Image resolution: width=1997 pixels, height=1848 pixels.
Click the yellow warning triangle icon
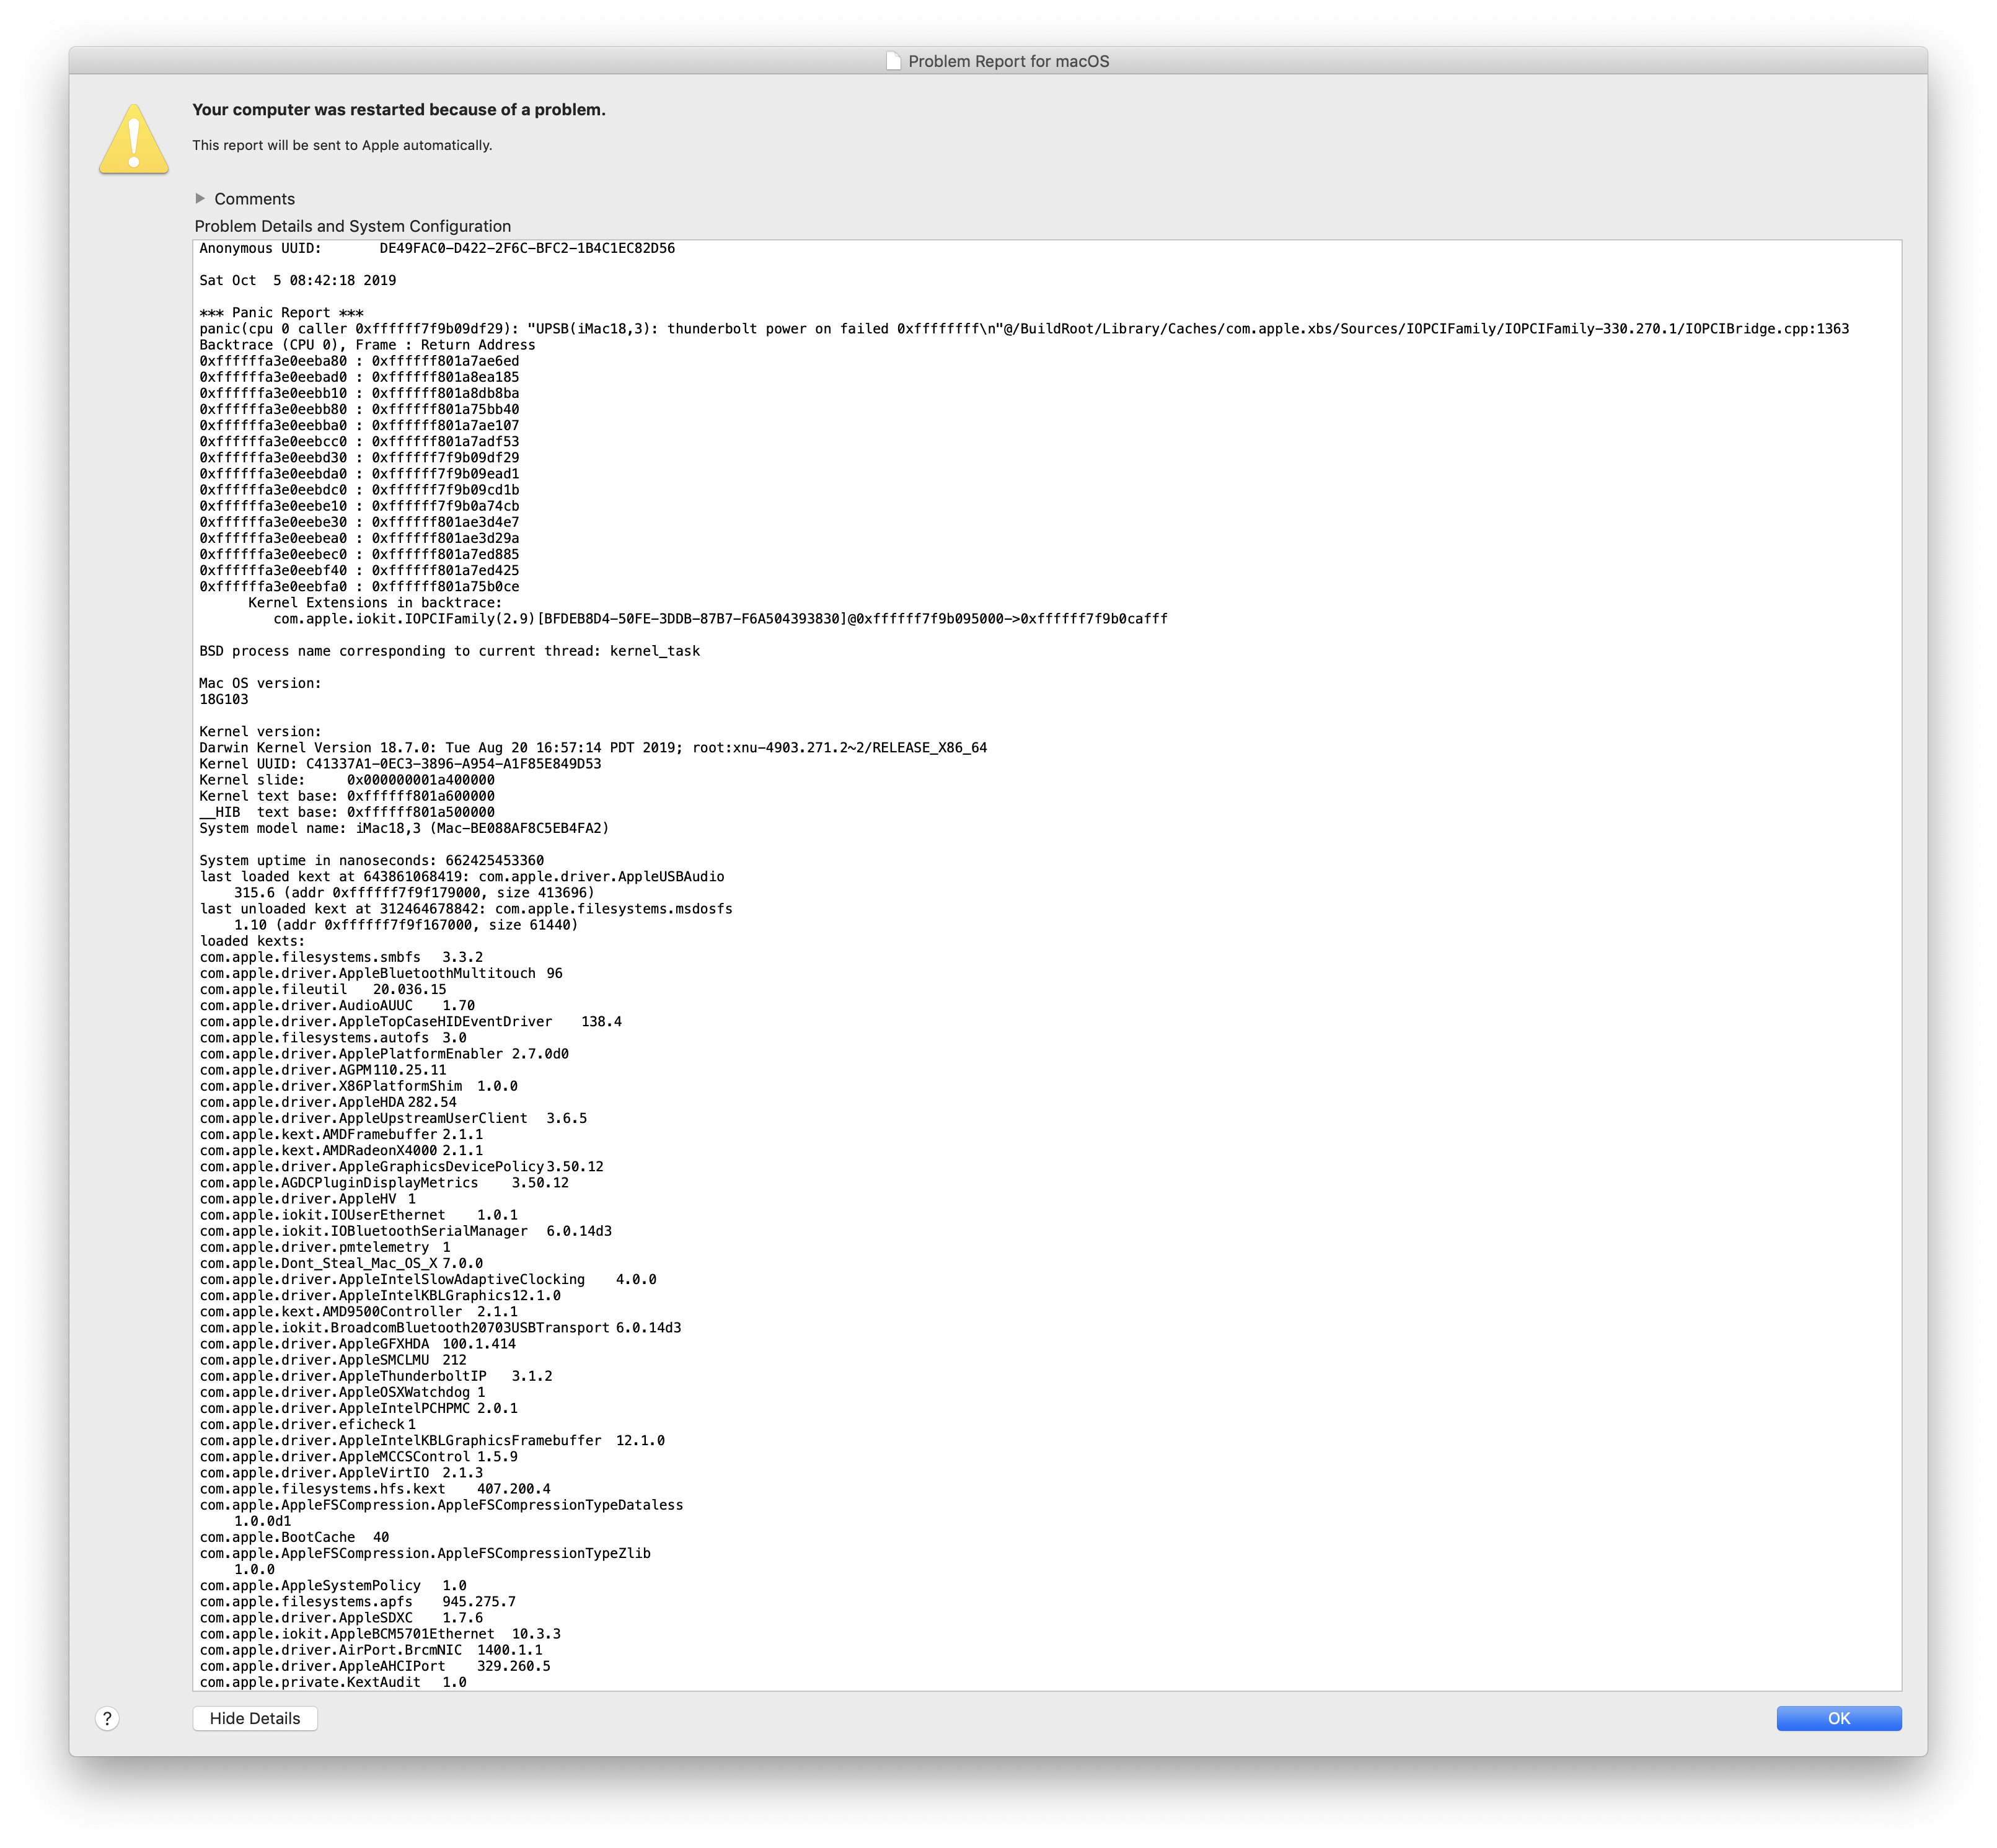tap(134, 140)
